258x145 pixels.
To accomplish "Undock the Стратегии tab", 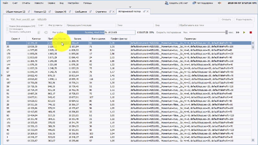I will coord(110,12).
